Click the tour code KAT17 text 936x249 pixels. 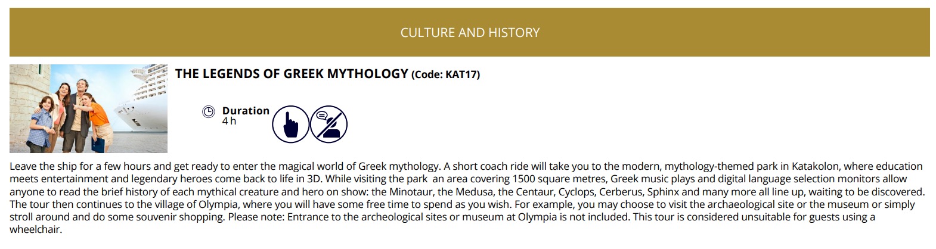(446, 74)
